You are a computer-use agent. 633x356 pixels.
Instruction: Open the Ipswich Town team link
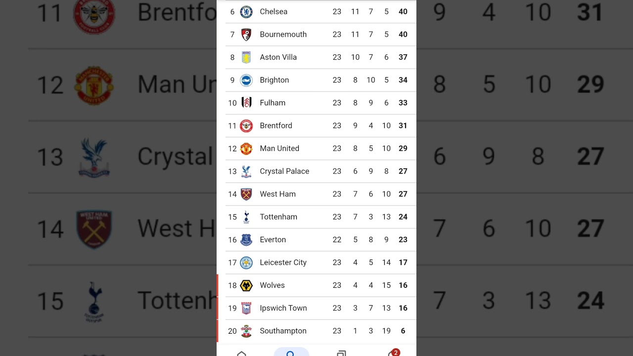pyautogui.click(x=283, y=308)
